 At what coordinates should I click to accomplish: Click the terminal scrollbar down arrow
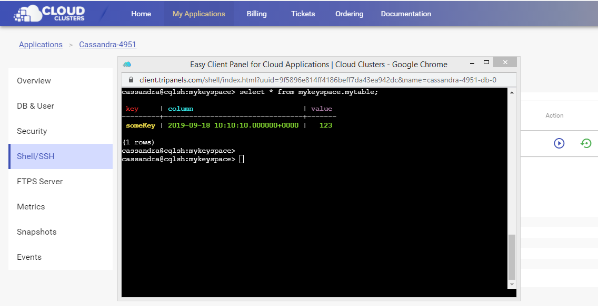(x=512, y=284)
